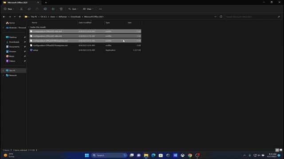284x159 pixels.
Task: Refresh the current folder view
Action: pos(221,17)
